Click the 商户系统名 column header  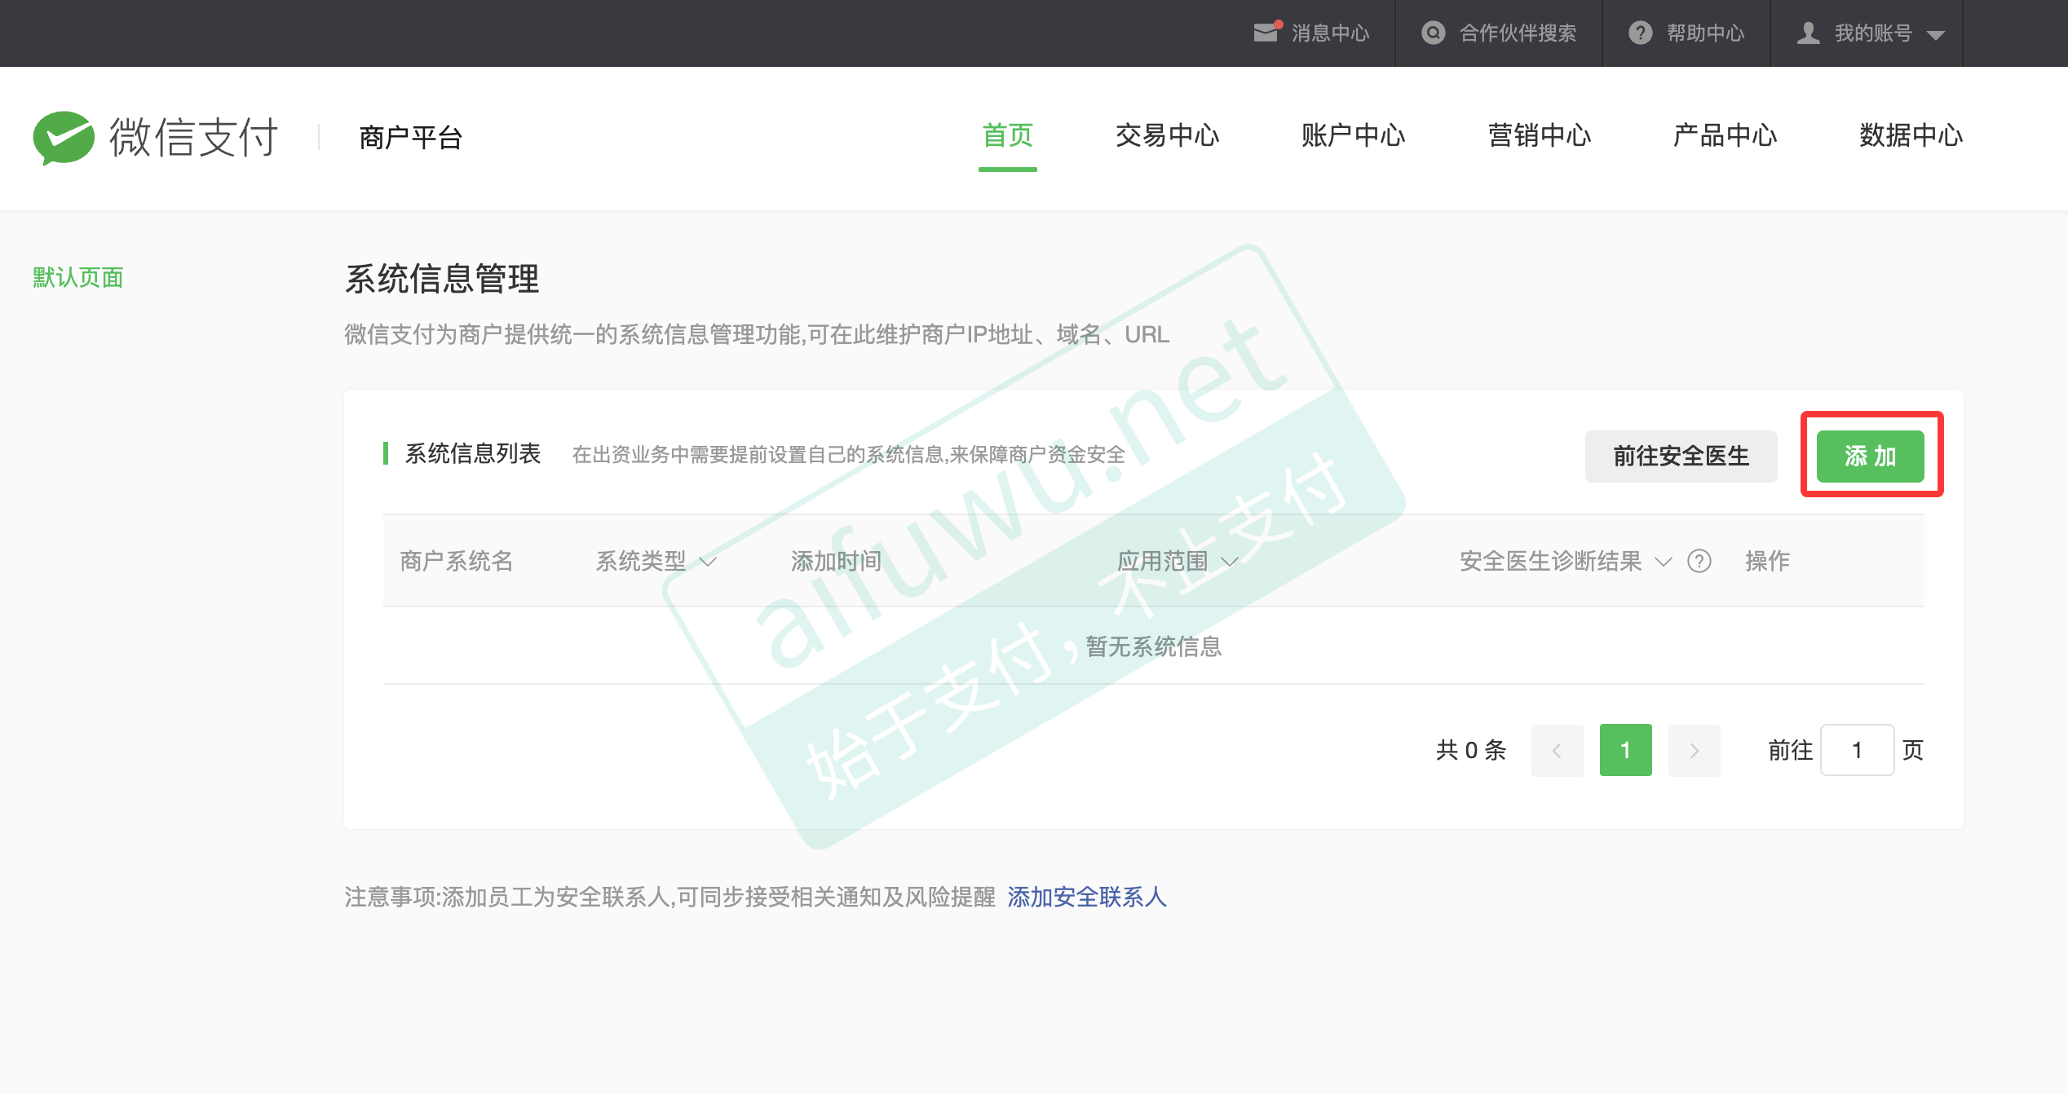457,561
